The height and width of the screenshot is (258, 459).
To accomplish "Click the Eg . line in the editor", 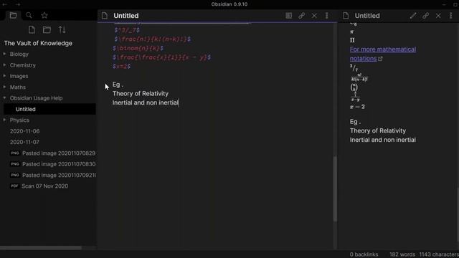I will (118, 85).
